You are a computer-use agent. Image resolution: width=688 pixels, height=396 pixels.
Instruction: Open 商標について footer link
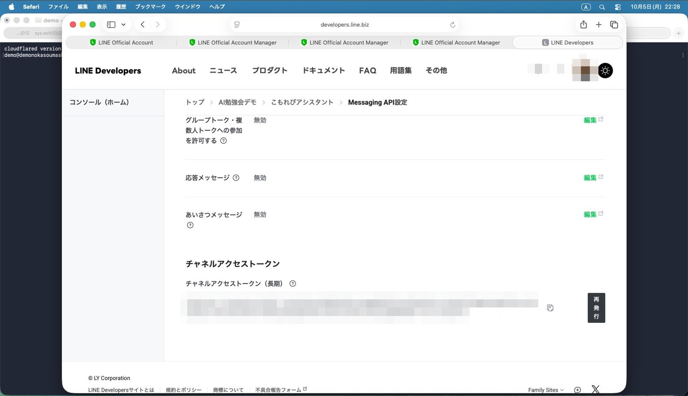click(228, 390)
